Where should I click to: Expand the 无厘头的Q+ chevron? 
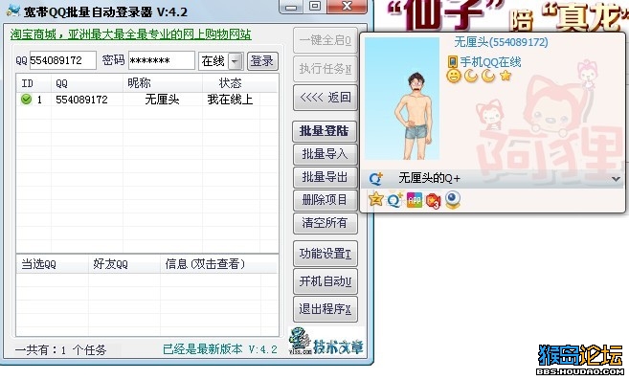point(617,179)
